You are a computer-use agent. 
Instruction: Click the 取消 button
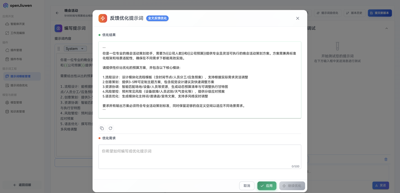[247, 186]
